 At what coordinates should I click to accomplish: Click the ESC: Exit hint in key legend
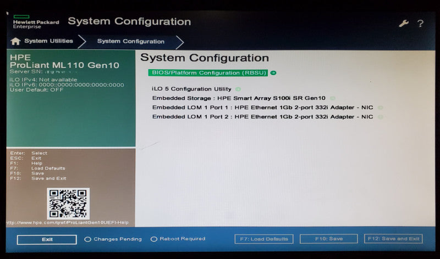click(26, 158)
